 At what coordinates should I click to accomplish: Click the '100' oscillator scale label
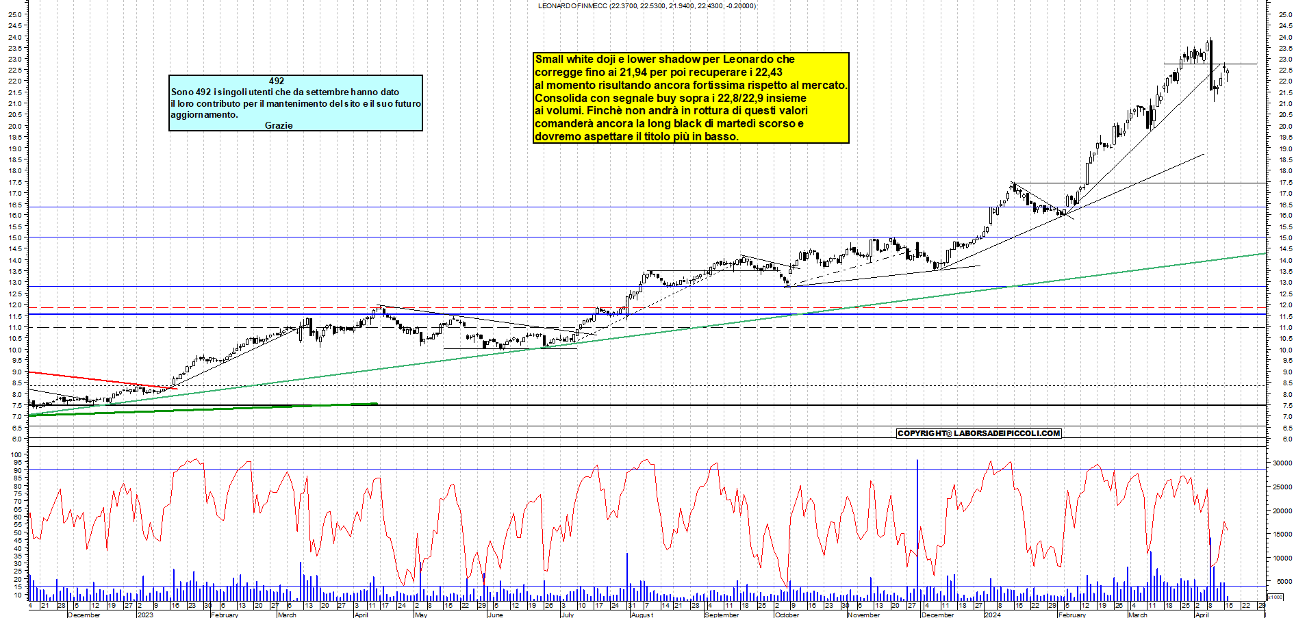point(17,455)
